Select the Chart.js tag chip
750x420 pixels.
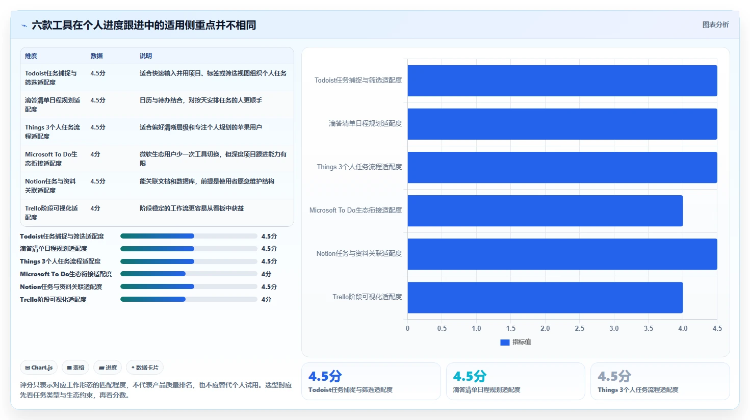(x=39, y=367)
